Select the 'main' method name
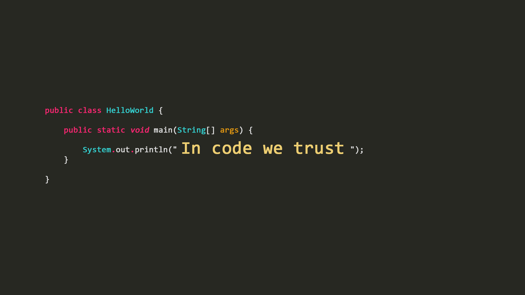 pos(163,130)
